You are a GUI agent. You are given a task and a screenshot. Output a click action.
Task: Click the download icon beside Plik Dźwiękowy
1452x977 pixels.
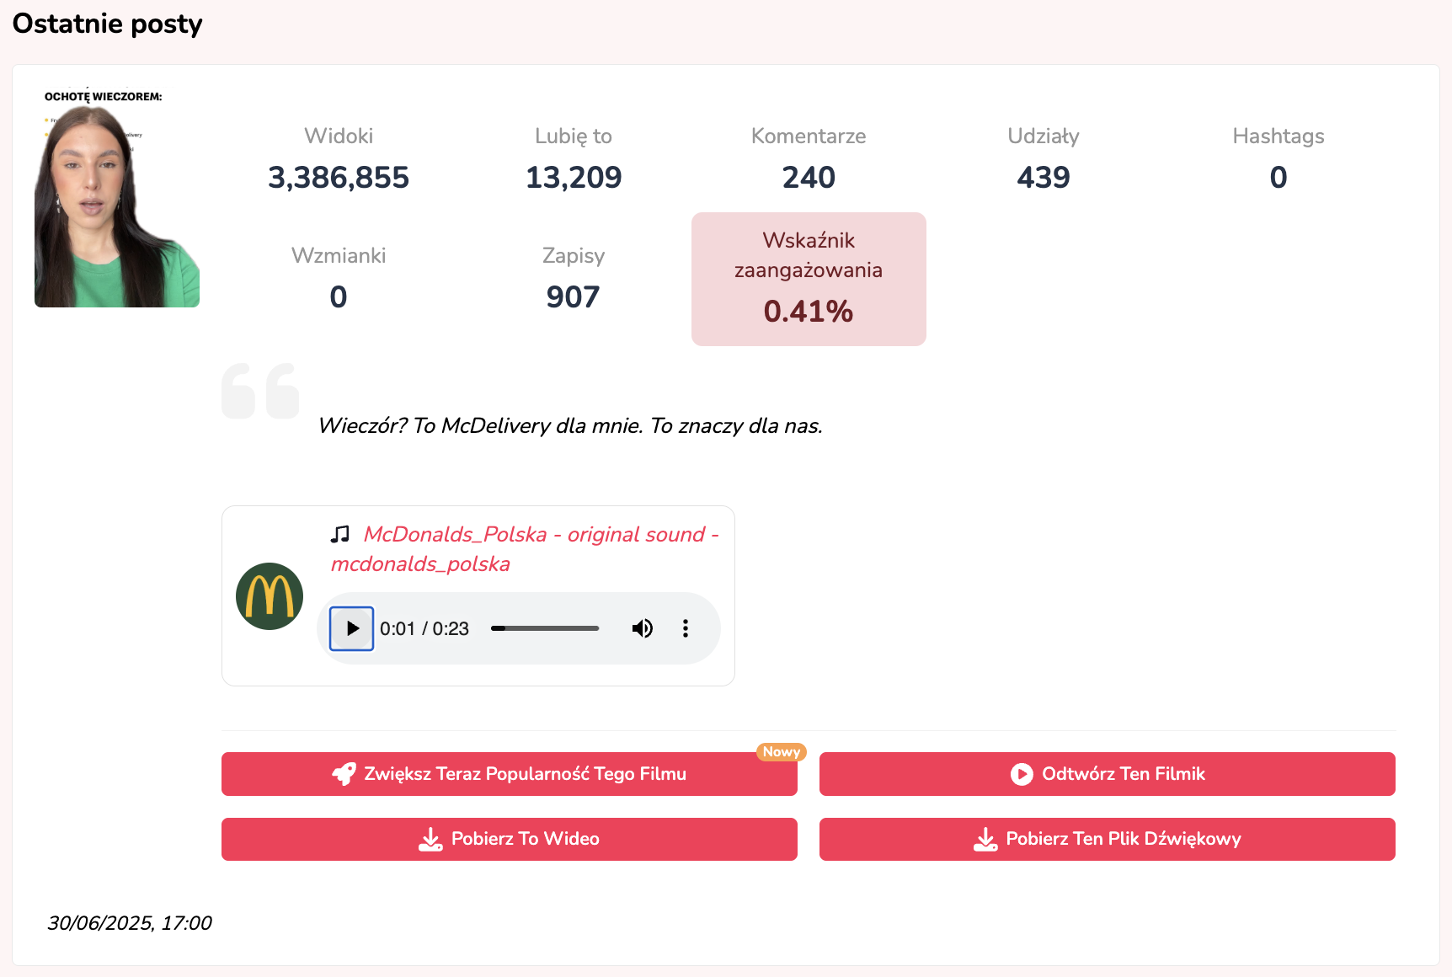tap(985, 839)
